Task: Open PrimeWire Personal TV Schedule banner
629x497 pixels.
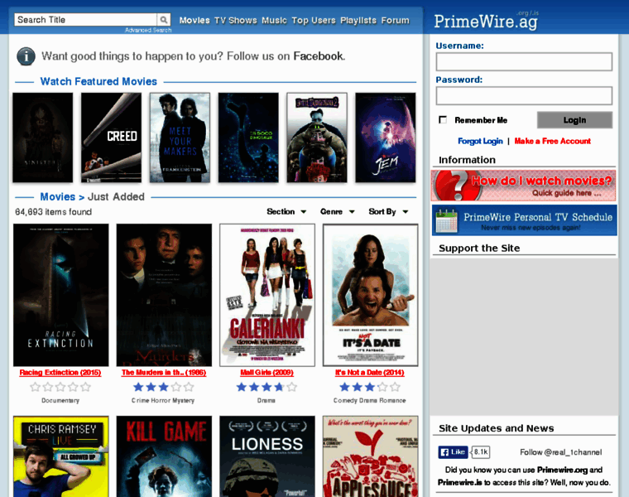Action: tap(524, 220)
